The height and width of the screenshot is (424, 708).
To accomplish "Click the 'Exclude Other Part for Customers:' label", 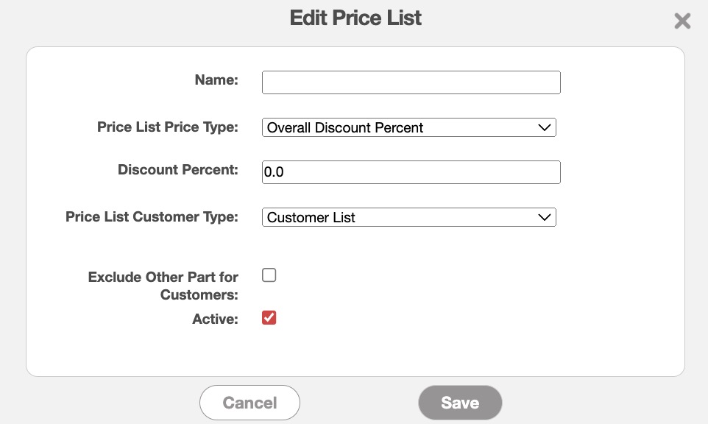I will point(163,286).
